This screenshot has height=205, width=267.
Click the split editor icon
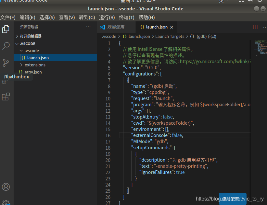[255, 27]
